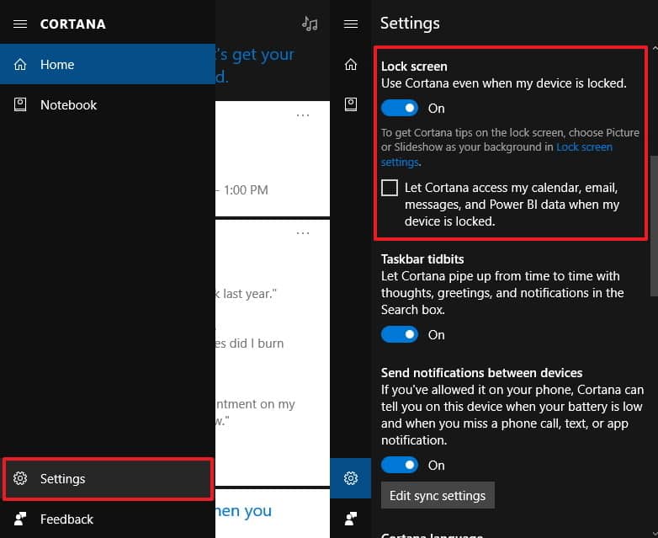Screen dimensions: 658x538
Task: Check Let Cortana access my calendar checkbox
Action: [x=390, y=188]
